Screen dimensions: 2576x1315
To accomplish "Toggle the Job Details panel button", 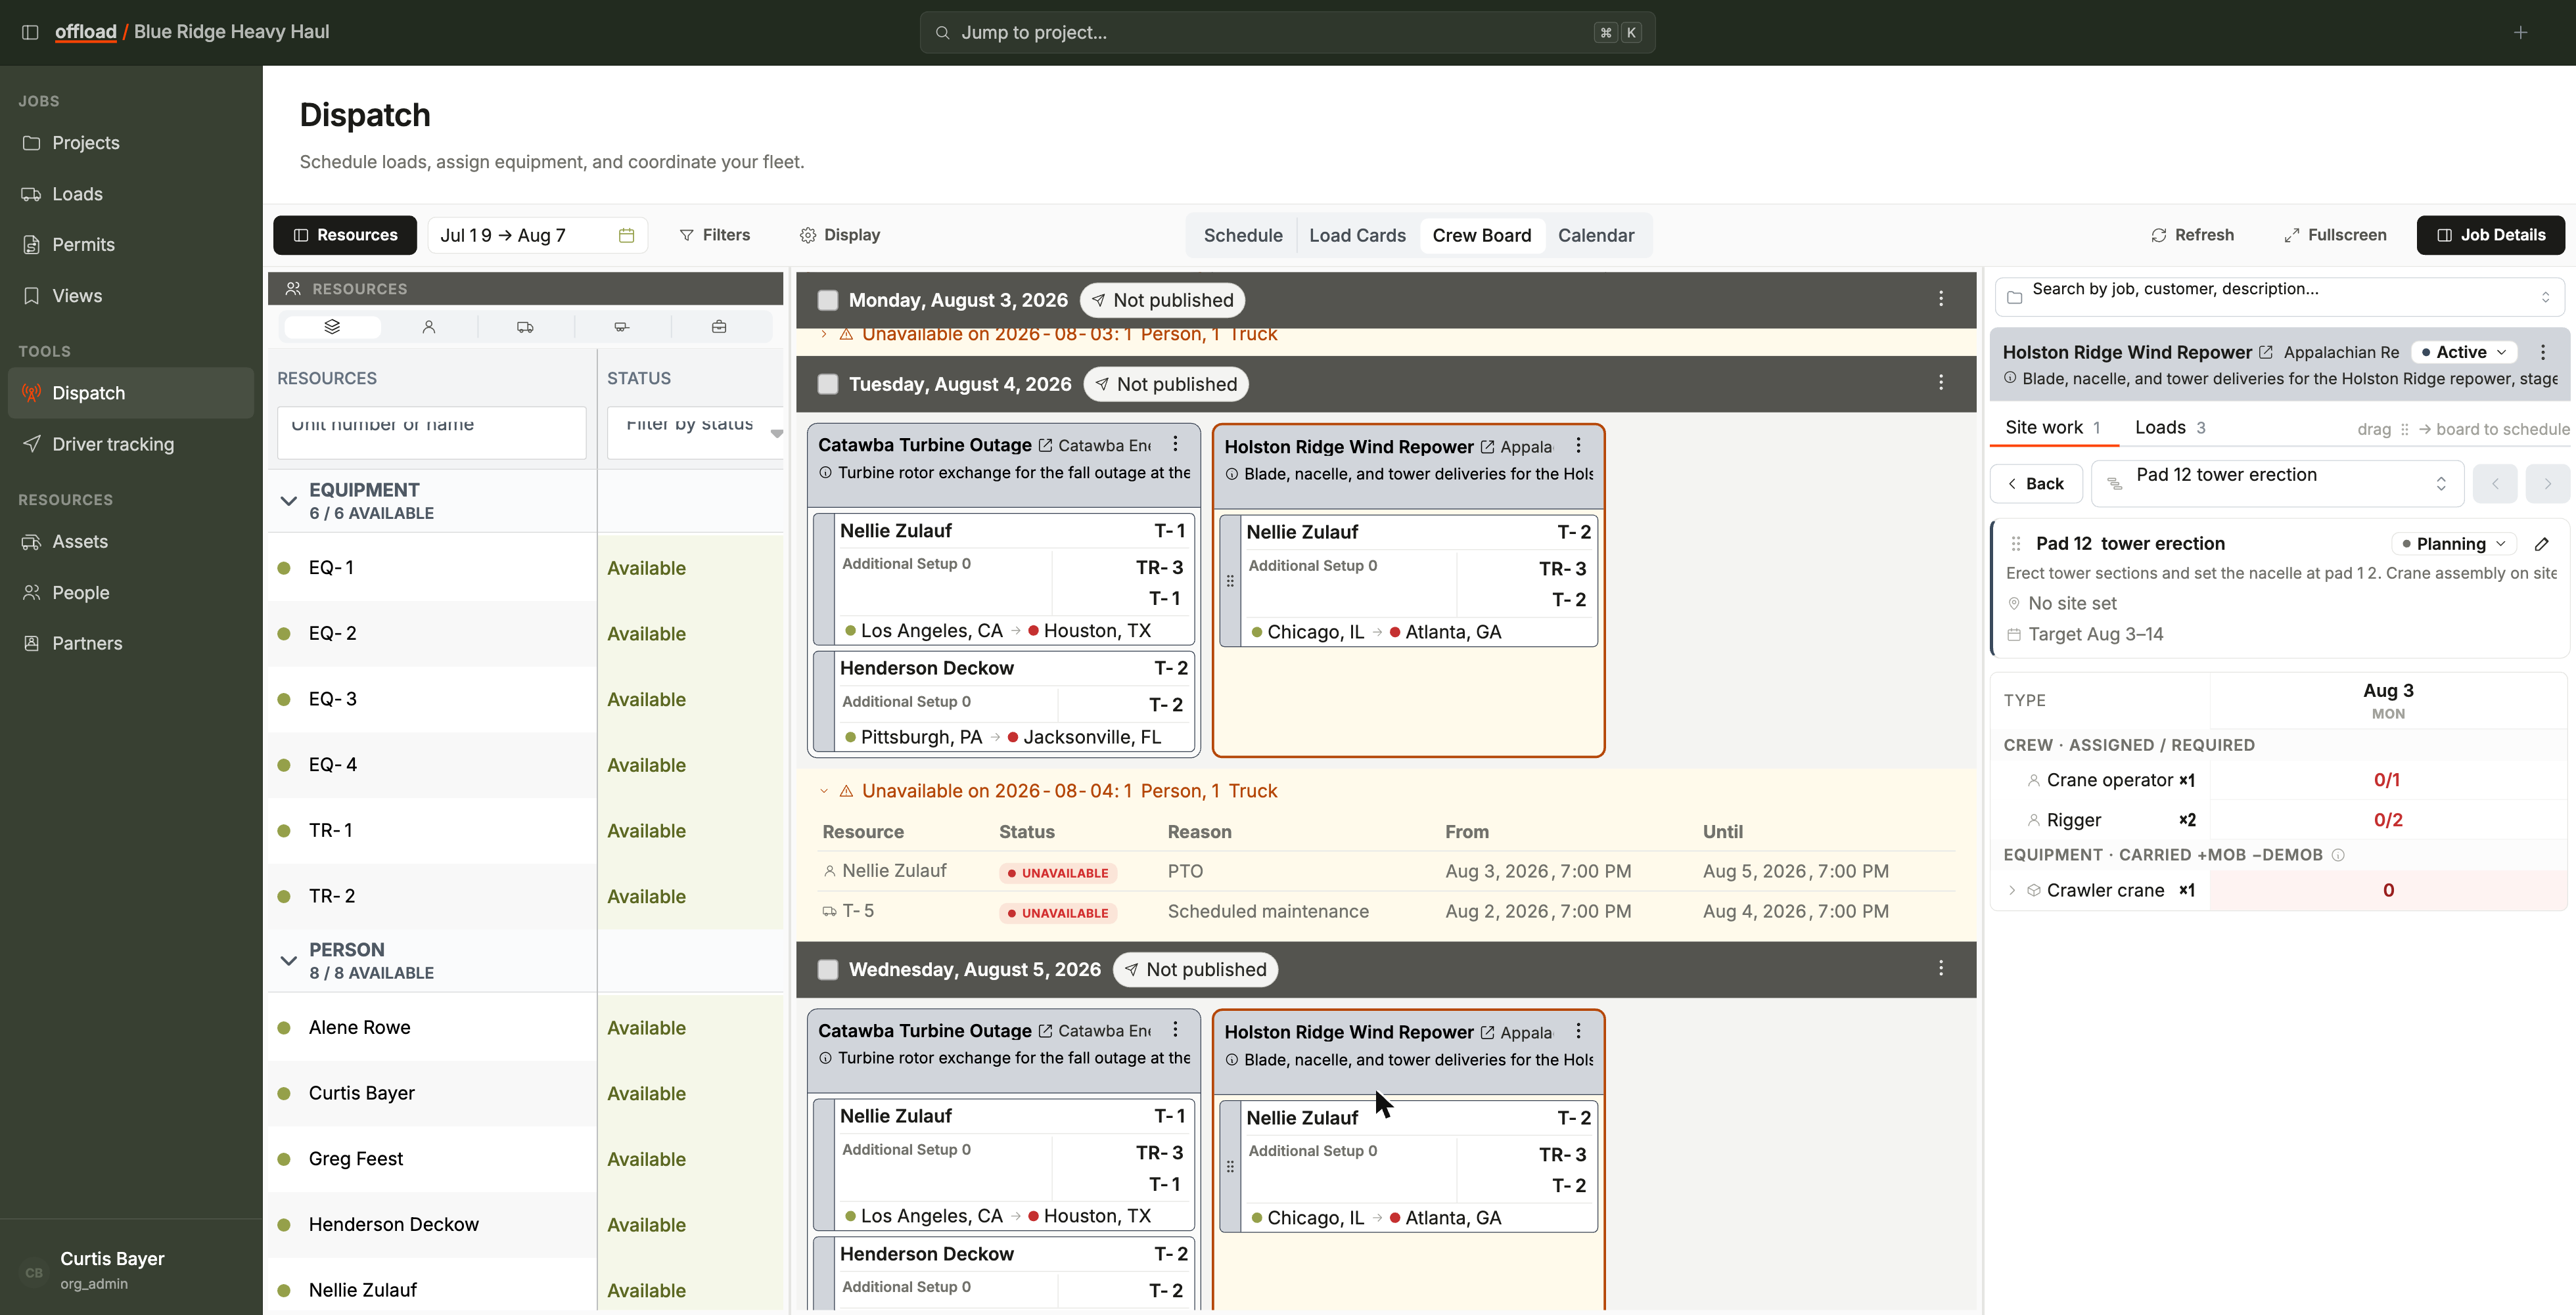I will click(x=2490, y=236).
